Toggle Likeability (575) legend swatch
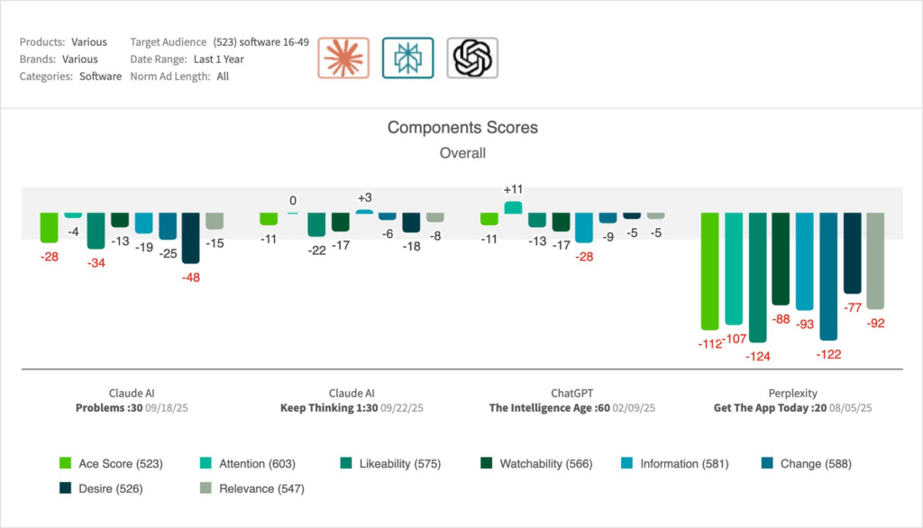Image resolution: width=923 pixels, height=528 pixels. [344, 464]
